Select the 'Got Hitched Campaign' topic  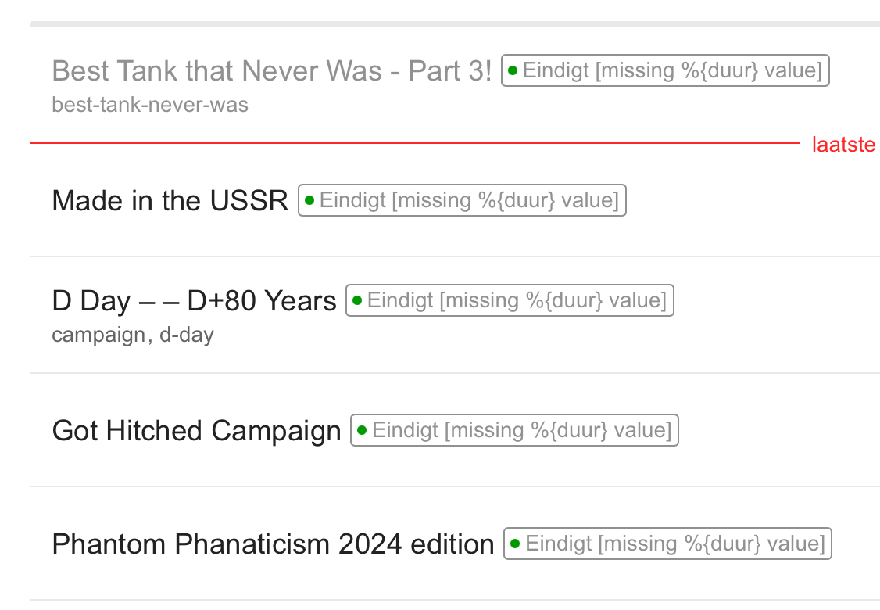pos(196,431)
